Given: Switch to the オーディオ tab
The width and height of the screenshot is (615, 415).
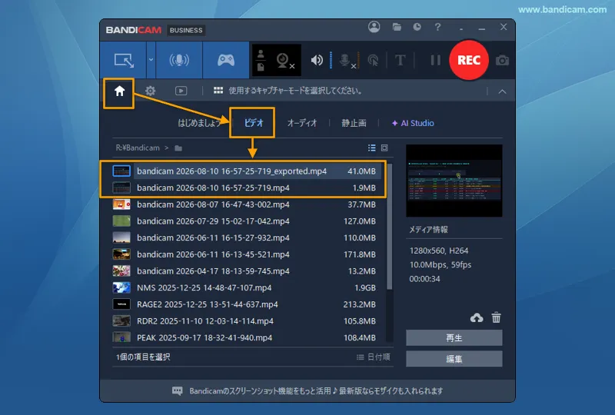Looking at the screenshot, I should [x=301, y=123].
